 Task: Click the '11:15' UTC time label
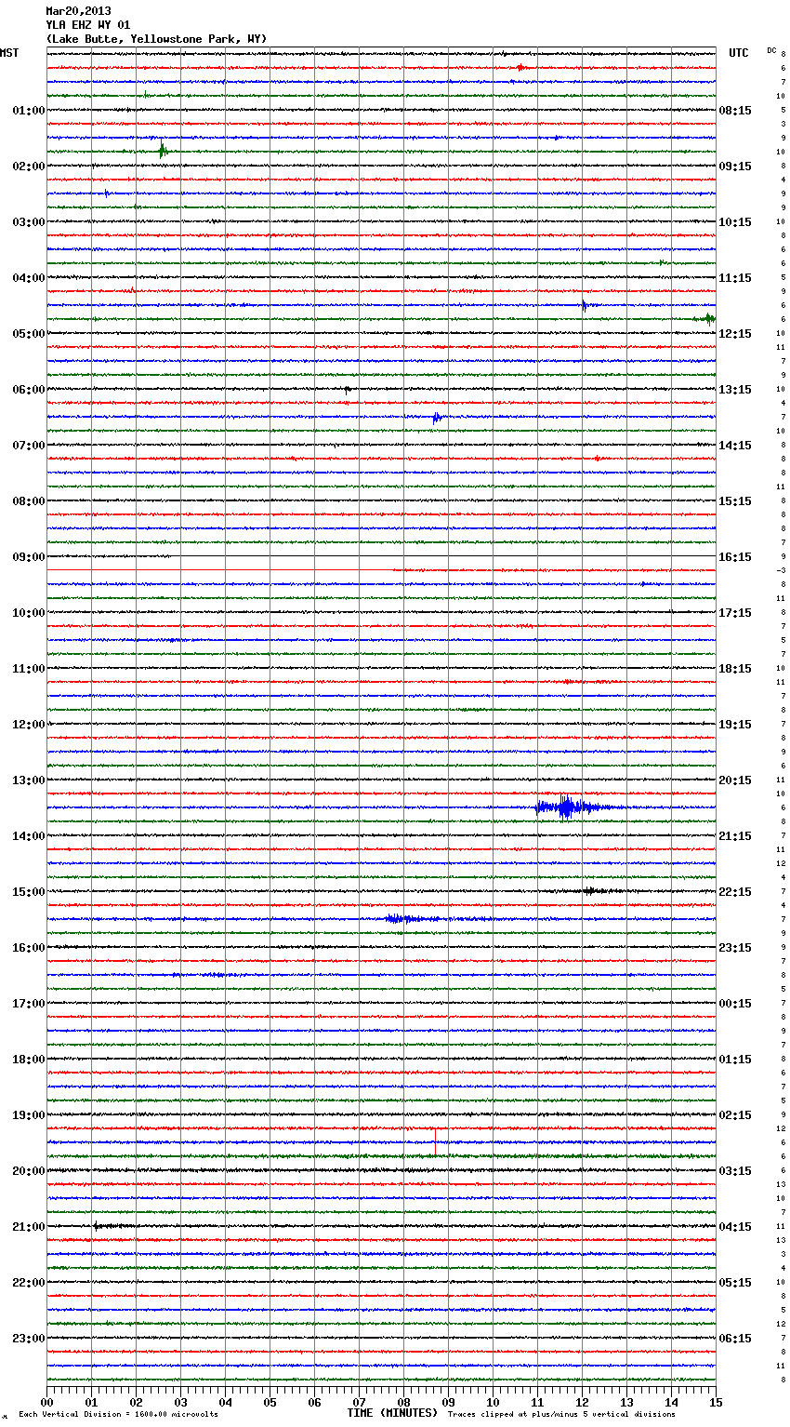(735, 278)
